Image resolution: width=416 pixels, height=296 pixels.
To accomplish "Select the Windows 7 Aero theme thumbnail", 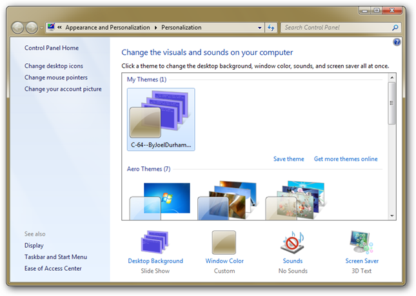I will (160, 201).
